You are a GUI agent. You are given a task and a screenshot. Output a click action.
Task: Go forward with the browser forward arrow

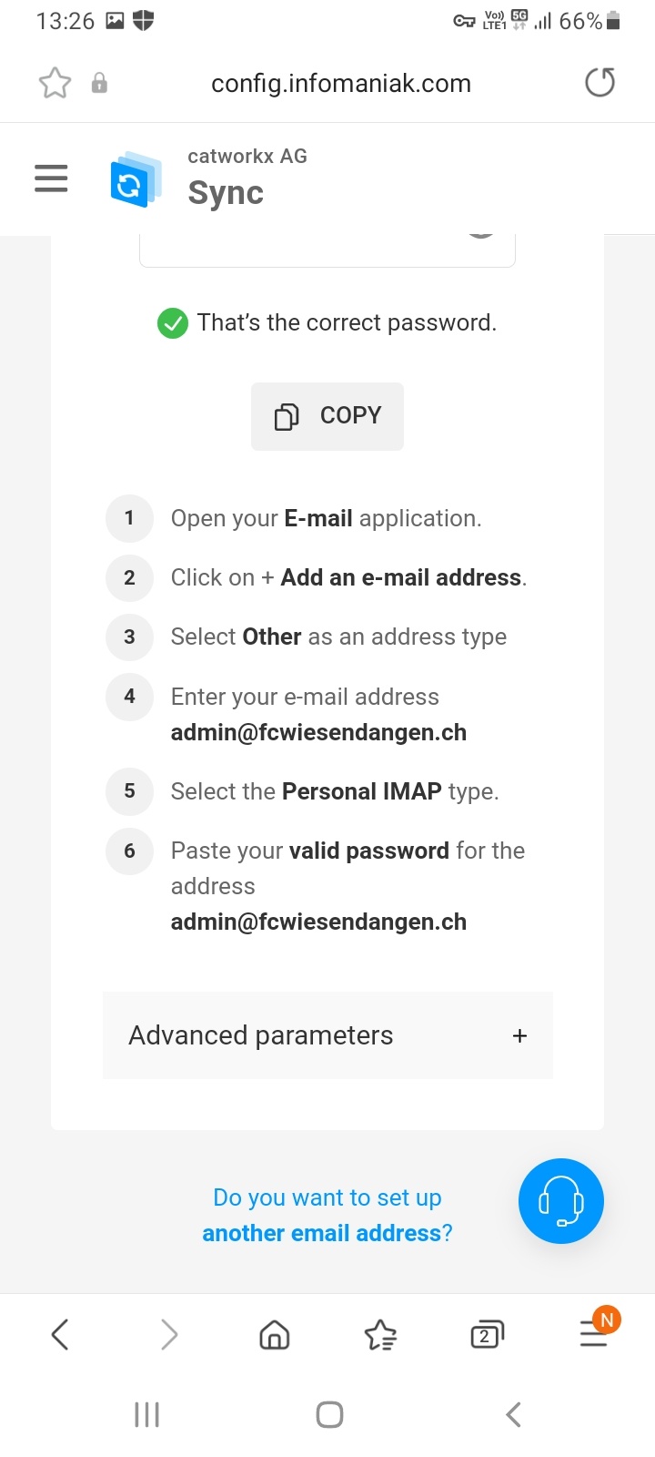click(x=169, y=1335)
